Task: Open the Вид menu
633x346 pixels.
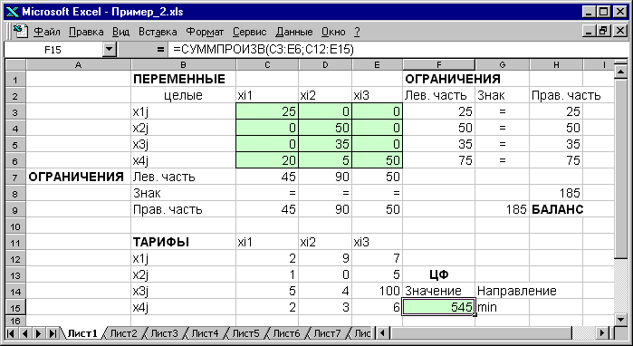Action: click(120, 32)
